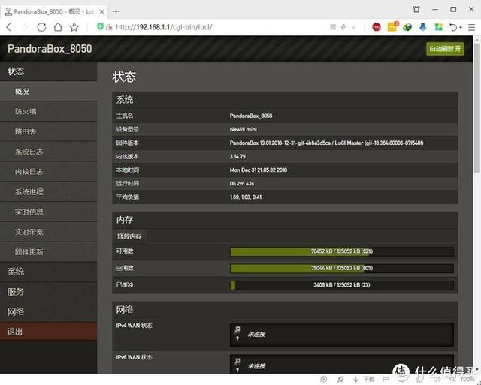This screenshot has height=385, width=481.
Task: Click the lightning speed mode icon
Action: pyautogui.click(x=343, y=27)
